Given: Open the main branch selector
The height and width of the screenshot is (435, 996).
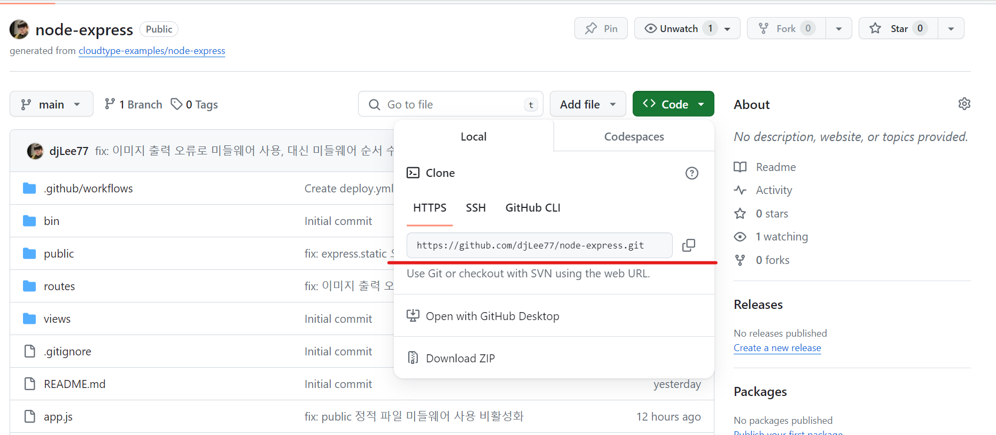Looking at the screenshot, I should point(51,104).
